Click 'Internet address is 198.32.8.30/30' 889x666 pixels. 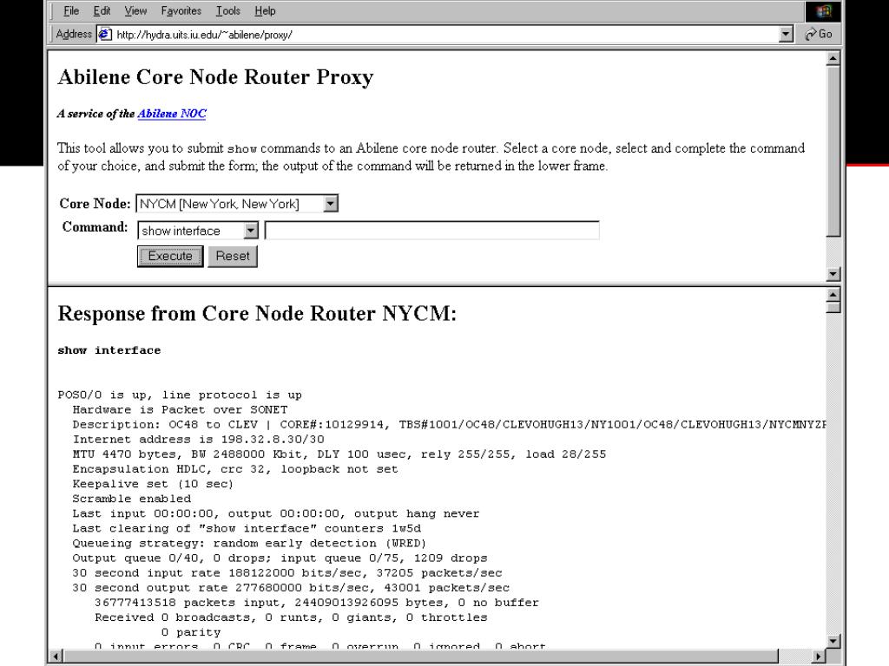pos(199,440)
